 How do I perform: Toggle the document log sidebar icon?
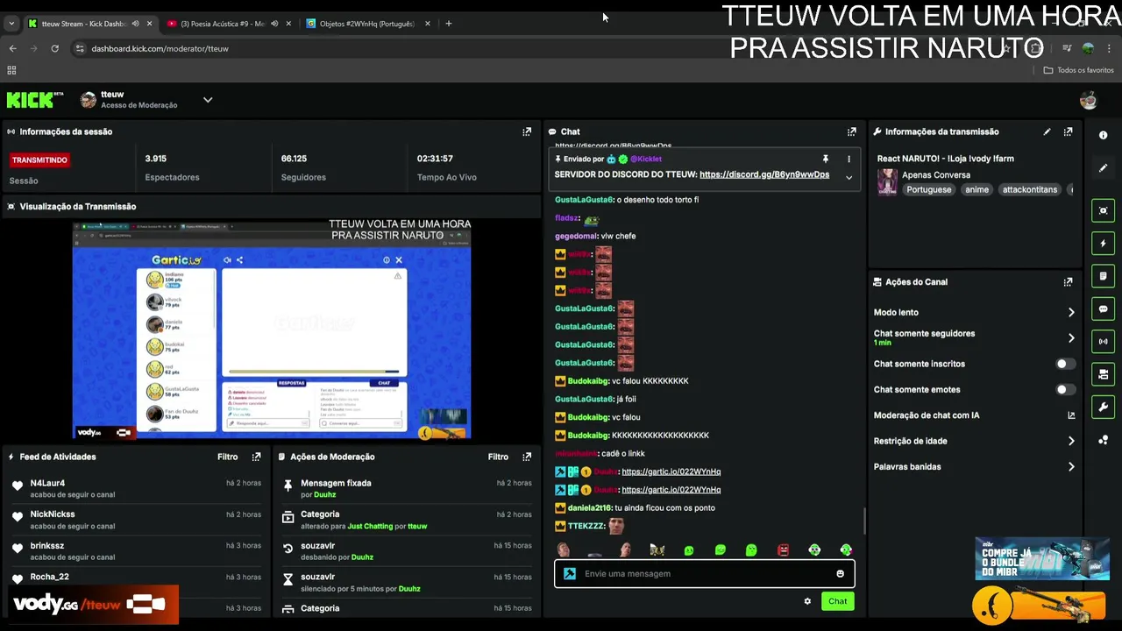[1103, 276]
